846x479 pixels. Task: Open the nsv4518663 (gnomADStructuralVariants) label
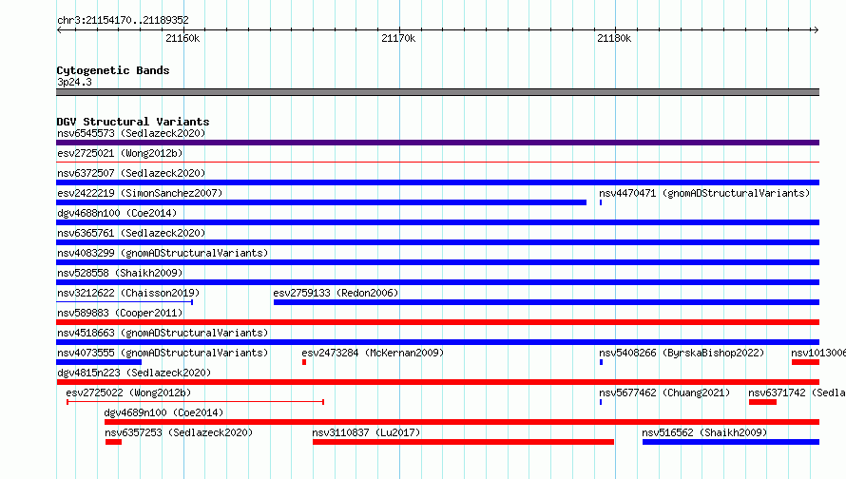pos(163,333)
